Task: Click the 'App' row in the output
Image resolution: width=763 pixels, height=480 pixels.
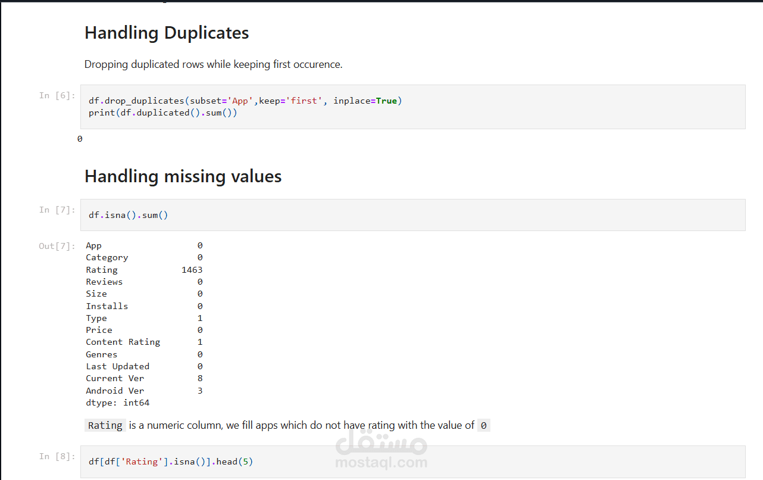Action: pos(144,245)
